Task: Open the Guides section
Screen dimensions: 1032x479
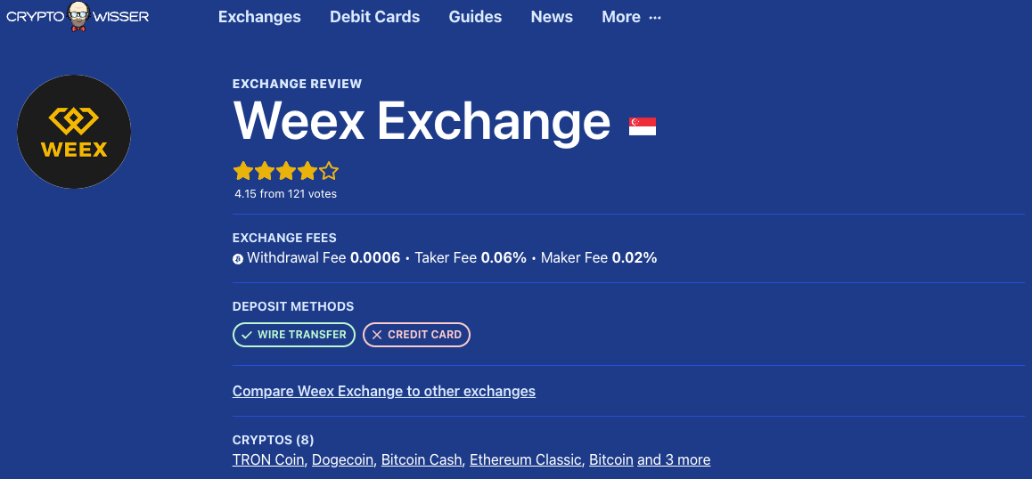Action: (x=475, y=17)
